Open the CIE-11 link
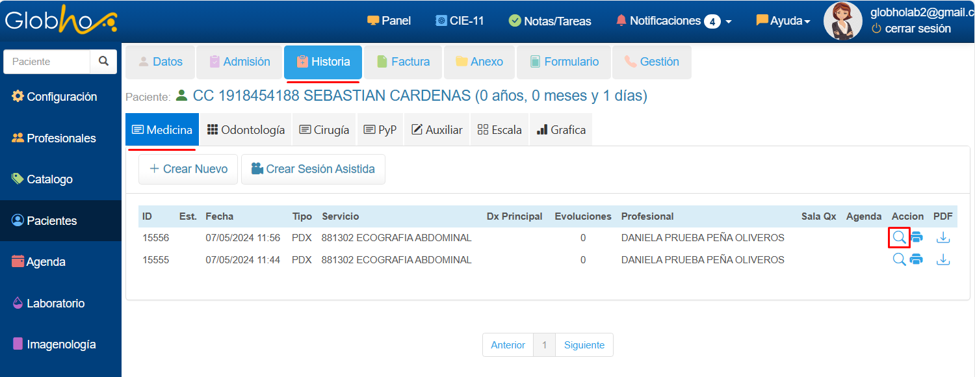Viewport: 975px width, 377px height. click(x=460, y=21)
